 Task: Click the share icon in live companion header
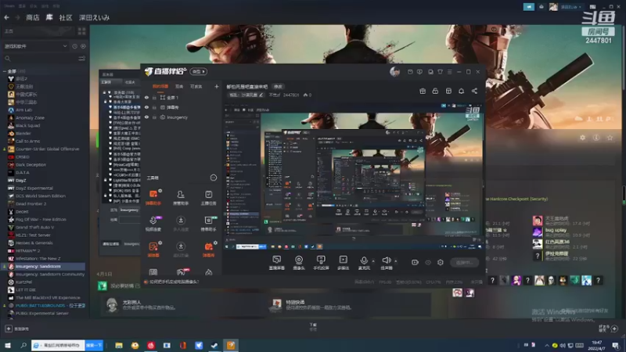click(474, 91)
